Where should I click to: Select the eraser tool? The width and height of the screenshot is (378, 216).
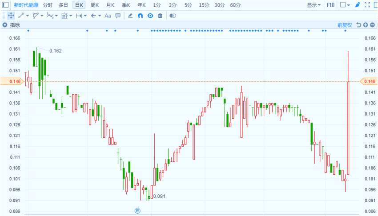130,16
